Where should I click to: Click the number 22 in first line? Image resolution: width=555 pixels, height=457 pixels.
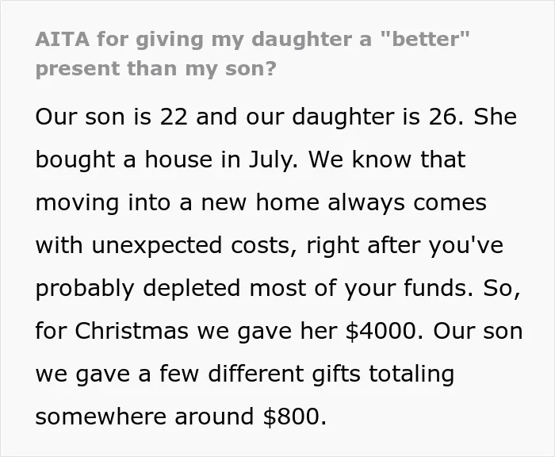click(174, 117)
